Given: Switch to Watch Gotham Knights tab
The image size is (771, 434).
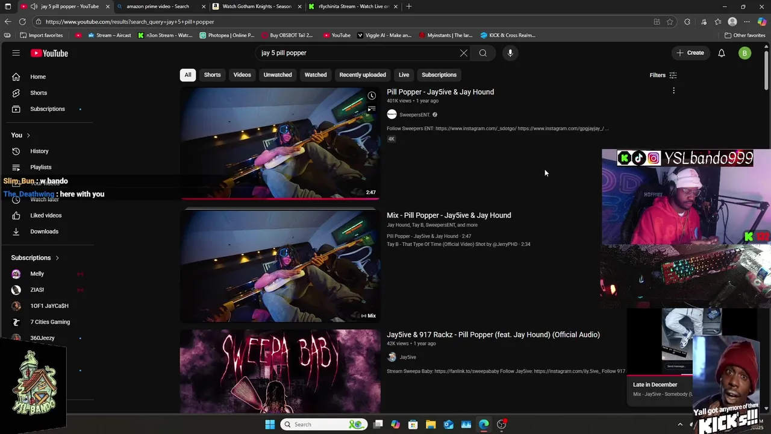Looking at the screenshot, I should pos(257,7).
